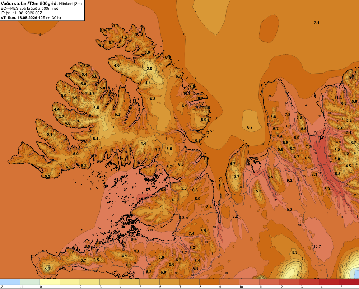Select the line "EC-HRES spá brúuð á 500m net"

(x=29, y=9)
